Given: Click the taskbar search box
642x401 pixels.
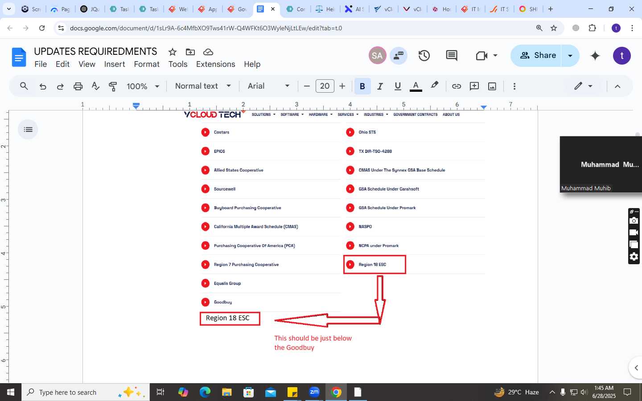Looking at the screenshot, I should [x=86, y=392].
